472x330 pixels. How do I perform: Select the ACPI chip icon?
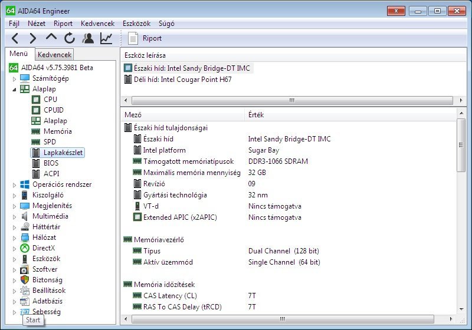[36, 174]
